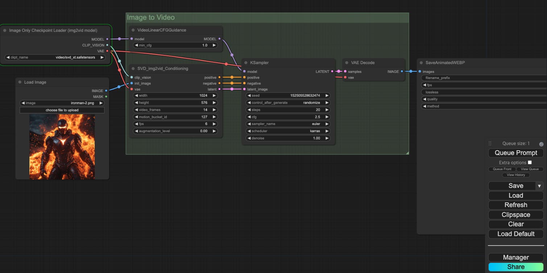The width and height of the screenshot is (547, 273).
Task: Increase min_cfg with the right arrow
Action: (x=214, y=45)
